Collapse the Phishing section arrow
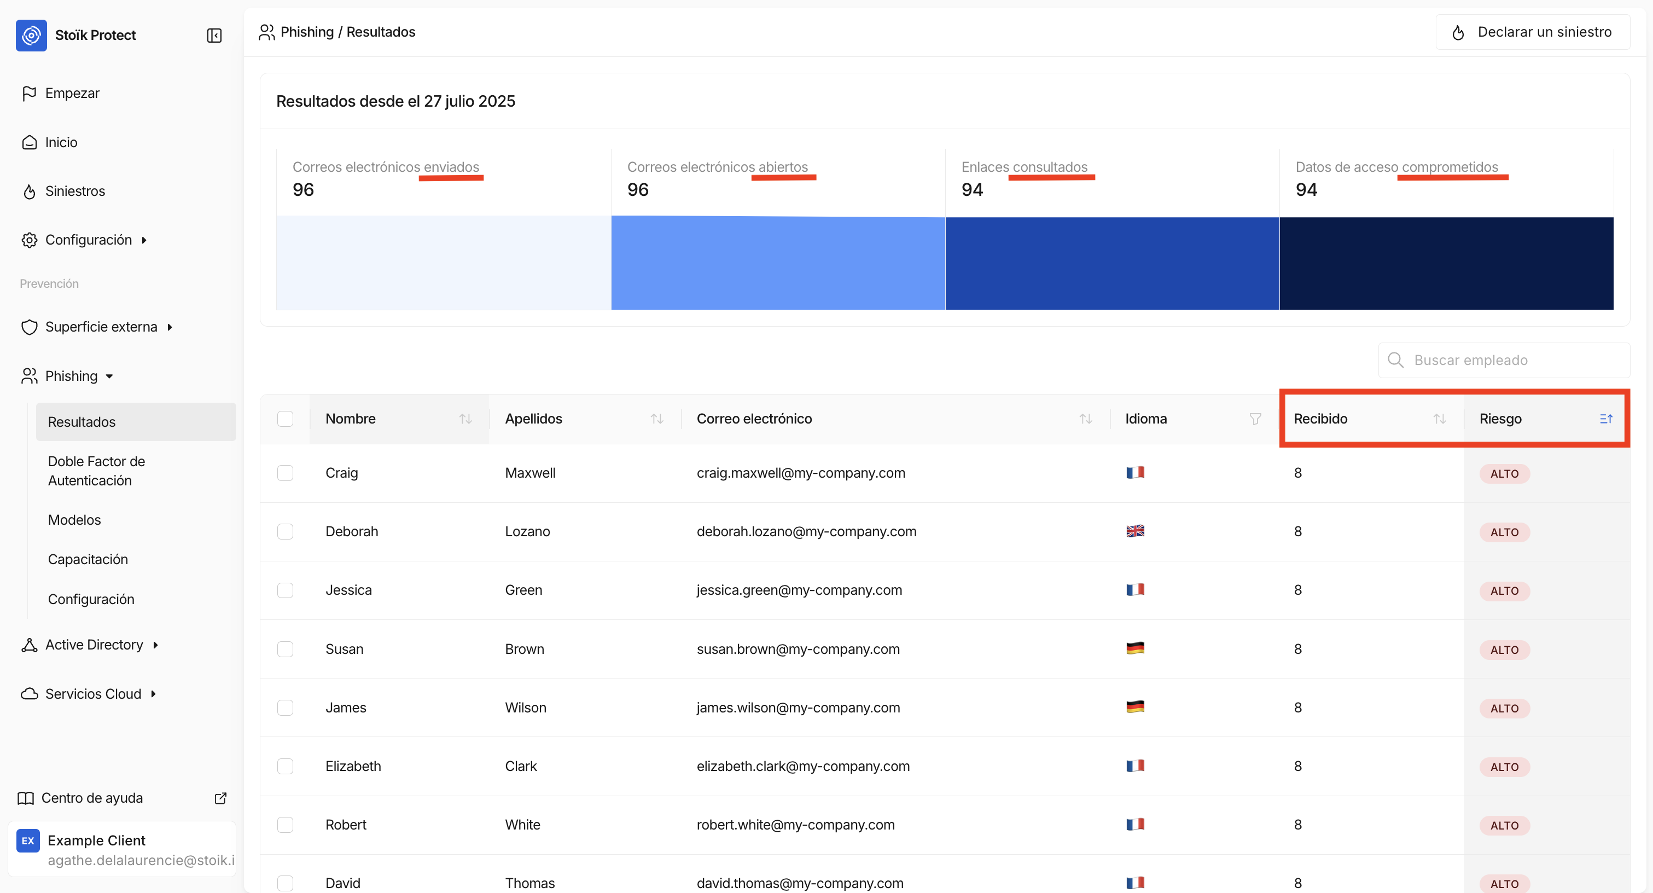Viewport: 1653px width, 893px height. pyautogui.click(x=109, y=377)
